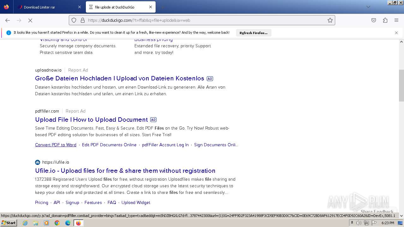Open the Sign Documents Online sitelink

pos(216,145)
